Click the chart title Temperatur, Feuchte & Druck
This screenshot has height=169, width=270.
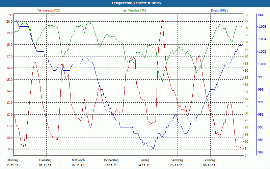pyautogui.click(x=136, y=3)
